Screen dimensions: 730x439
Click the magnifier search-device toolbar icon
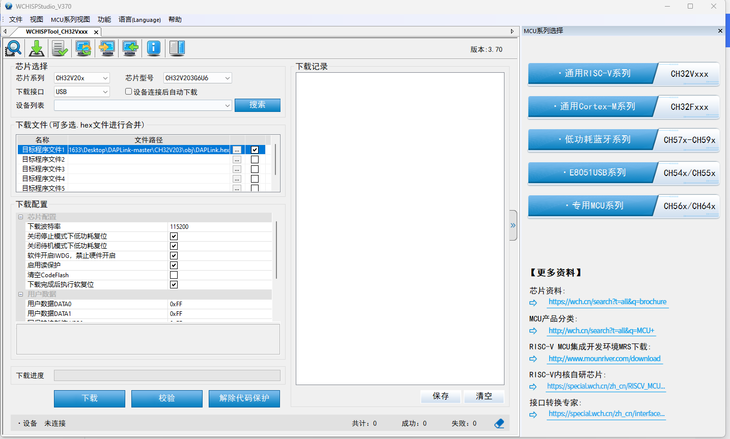(x=13, y=48)
